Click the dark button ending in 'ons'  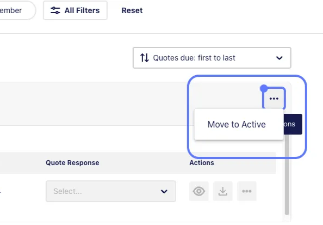click(x=293, y=124)
